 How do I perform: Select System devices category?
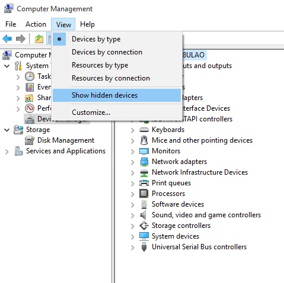[175, 236]
